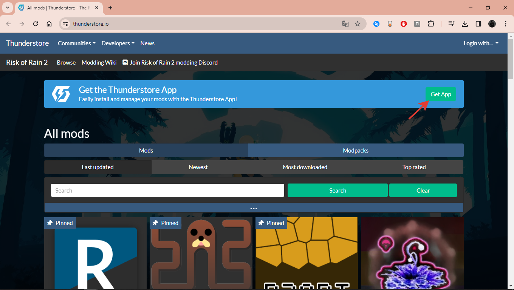Sort mods by Newest
Image resolution: width=514 pixels, height=290 pixels.
tap(198, 167)
